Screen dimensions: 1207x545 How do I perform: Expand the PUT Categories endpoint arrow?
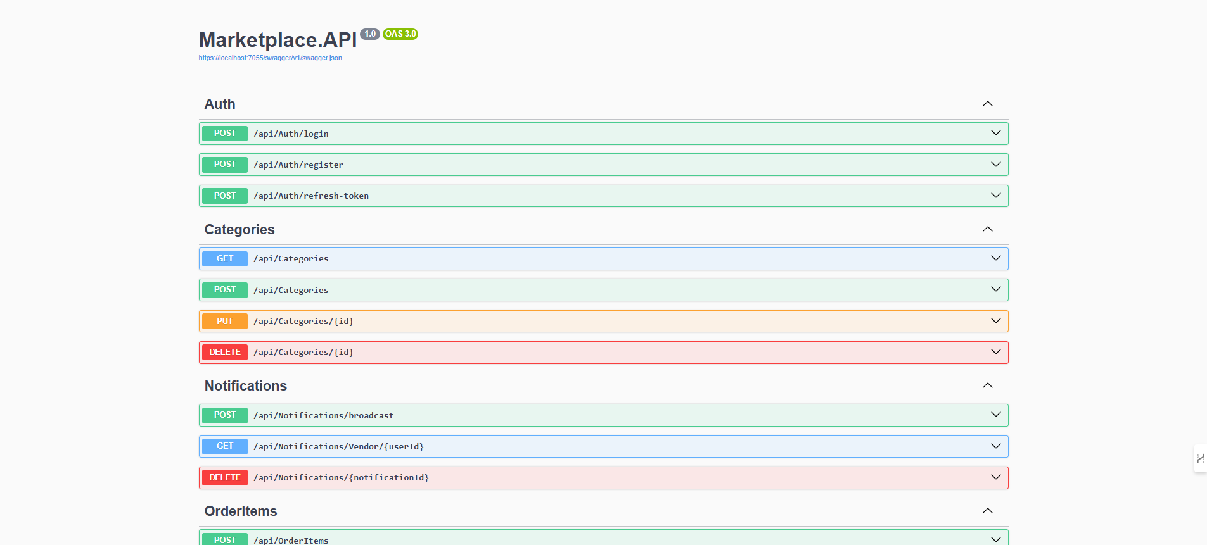[995, 321]
